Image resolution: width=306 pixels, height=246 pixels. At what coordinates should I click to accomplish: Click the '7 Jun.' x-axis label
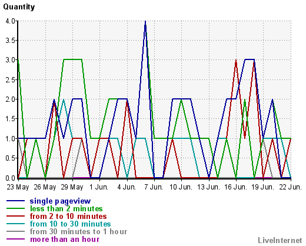point(154,187)
